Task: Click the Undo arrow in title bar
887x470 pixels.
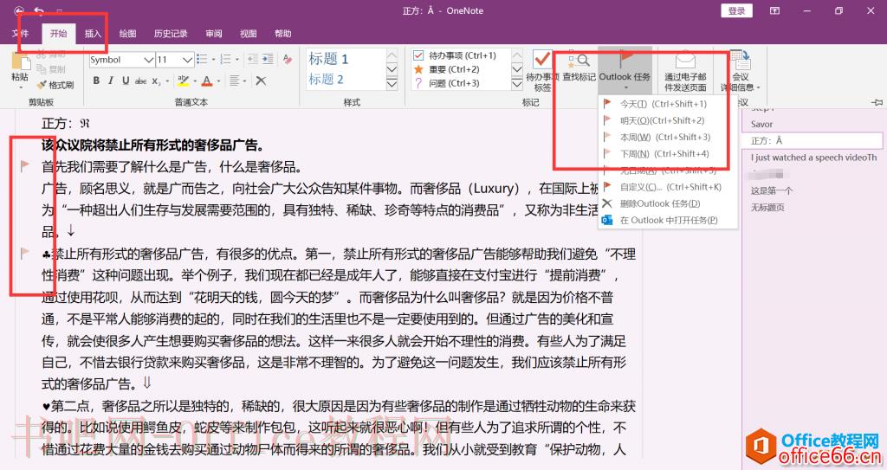Action: click(x=39, y=10)
